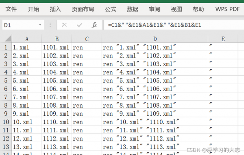
Task: Click the Name Box showing D1
Action: 23,25
